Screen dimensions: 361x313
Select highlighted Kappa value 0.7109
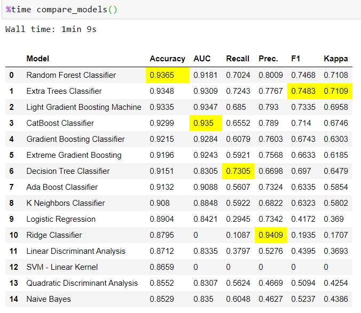[335, 91]
